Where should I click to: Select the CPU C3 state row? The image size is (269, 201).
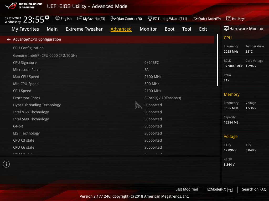[107, 140]
